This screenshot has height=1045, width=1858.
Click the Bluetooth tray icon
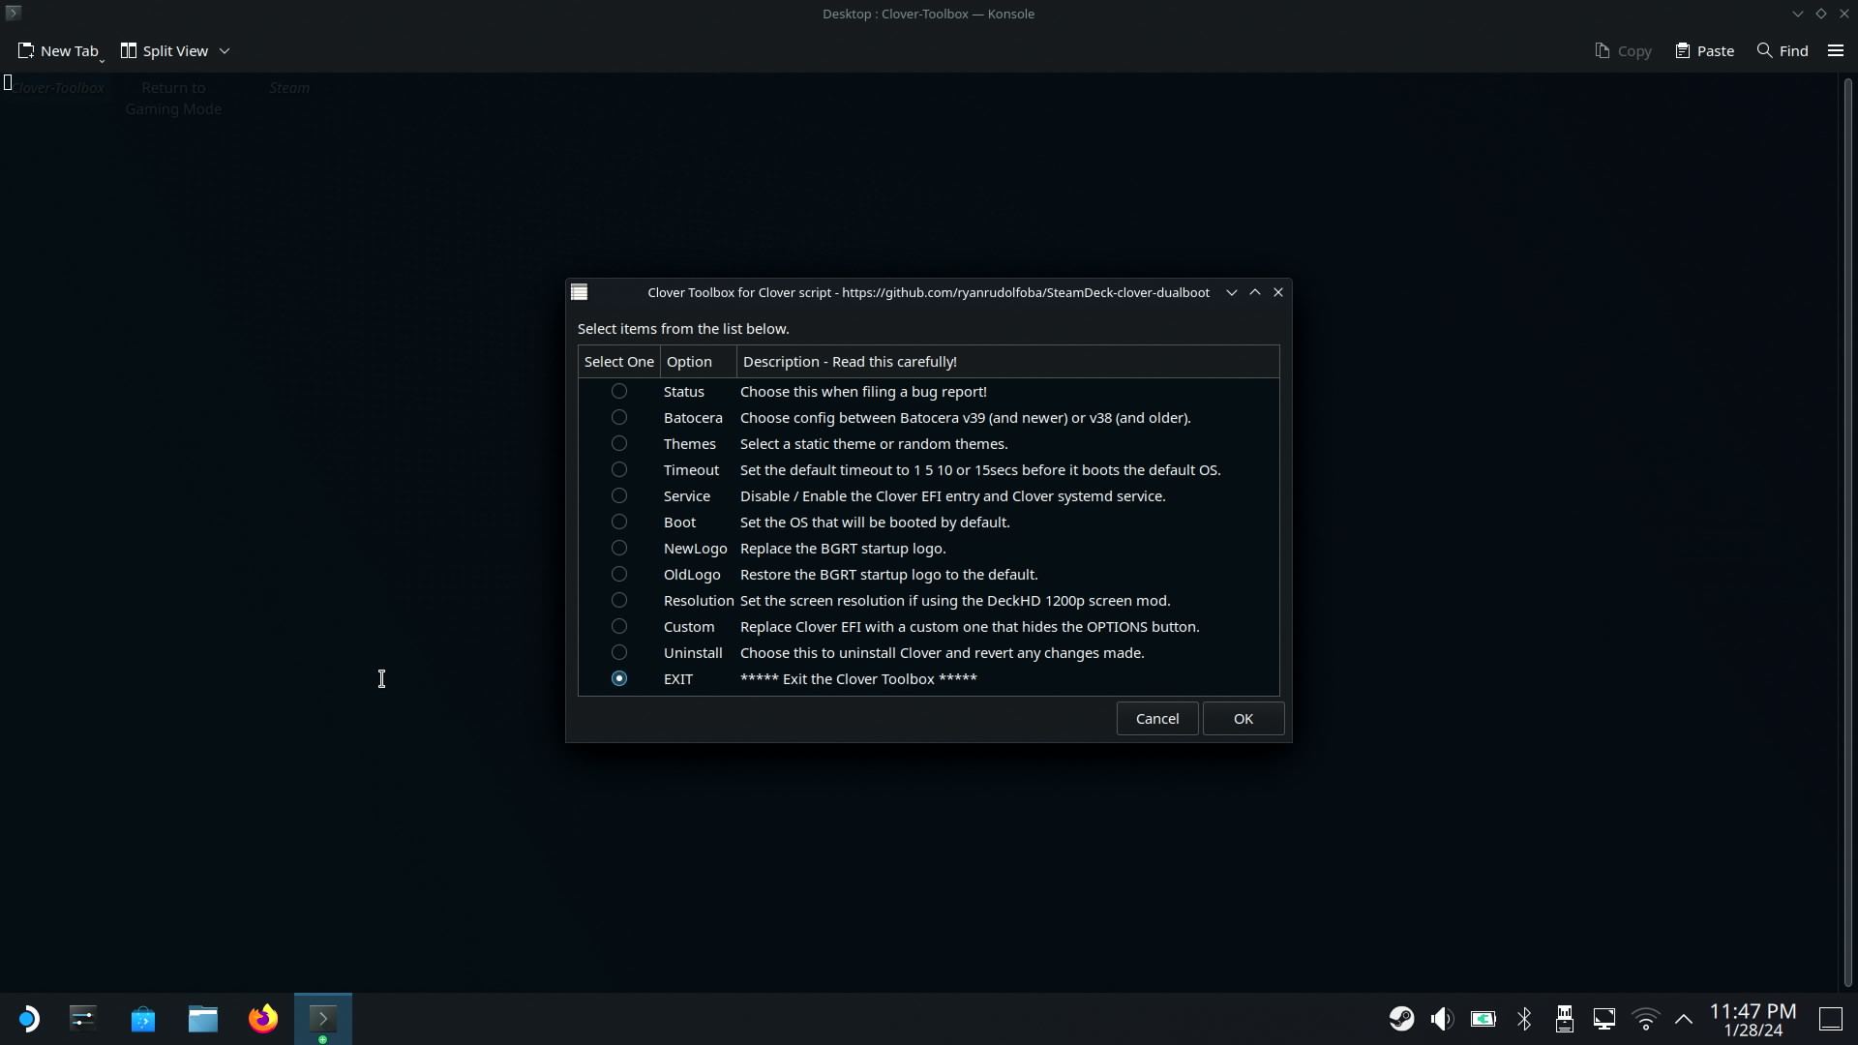coord(1524,1019)
